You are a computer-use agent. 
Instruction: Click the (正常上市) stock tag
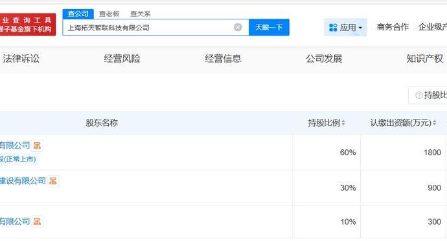pos(19,159)
